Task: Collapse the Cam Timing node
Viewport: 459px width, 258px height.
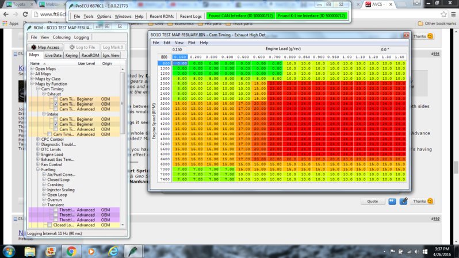Action: 38,89
